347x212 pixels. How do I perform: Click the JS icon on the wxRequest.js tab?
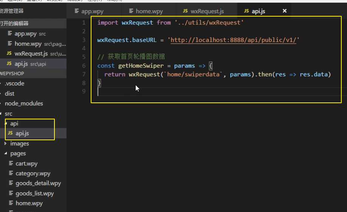[x=185, y=11]
